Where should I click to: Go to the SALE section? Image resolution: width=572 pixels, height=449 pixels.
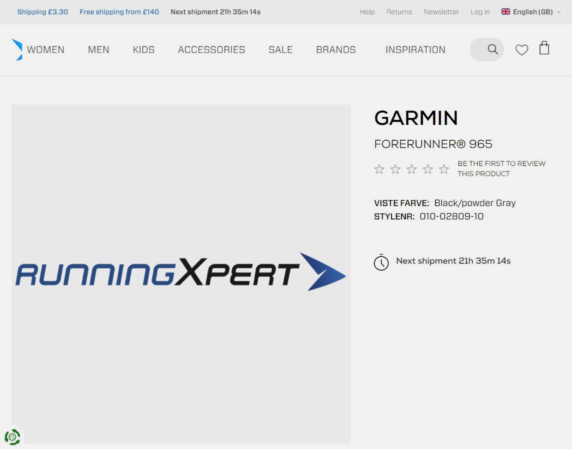(280, 50)
